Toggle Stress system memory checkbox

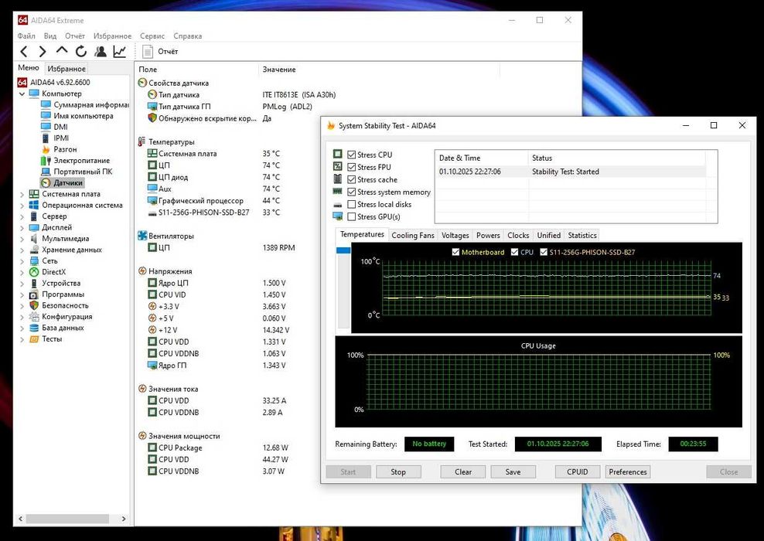pos(351,192)
